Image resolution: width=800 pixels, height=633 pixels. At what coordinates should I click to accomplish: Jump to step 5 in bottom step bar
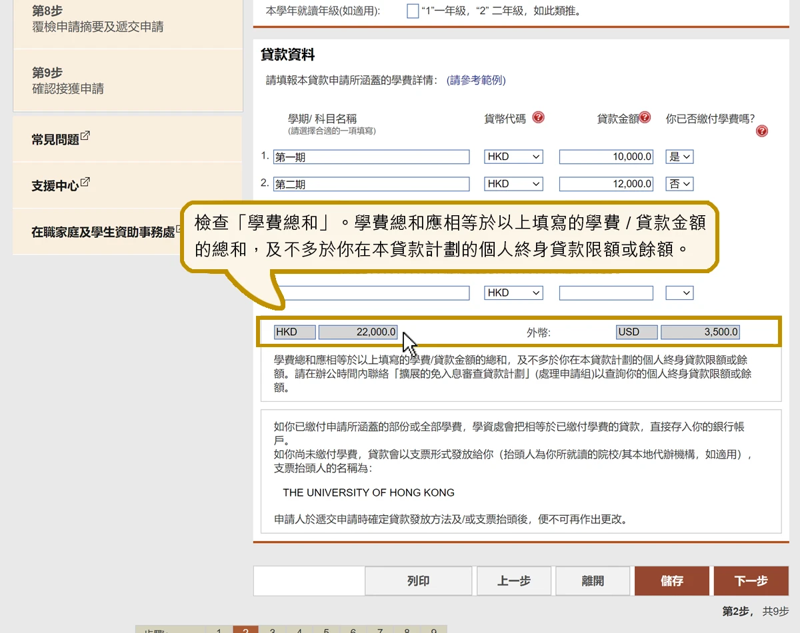tap(326, 630)
